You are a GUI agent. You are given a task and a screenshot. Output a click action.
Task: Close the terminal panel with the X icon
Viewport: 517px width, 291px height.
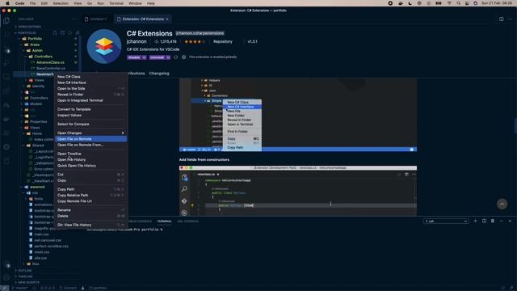pos(510,221)
